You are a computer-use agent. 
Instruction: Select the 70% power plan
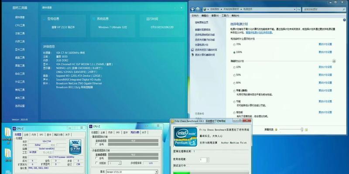click(x=234, y=45)
